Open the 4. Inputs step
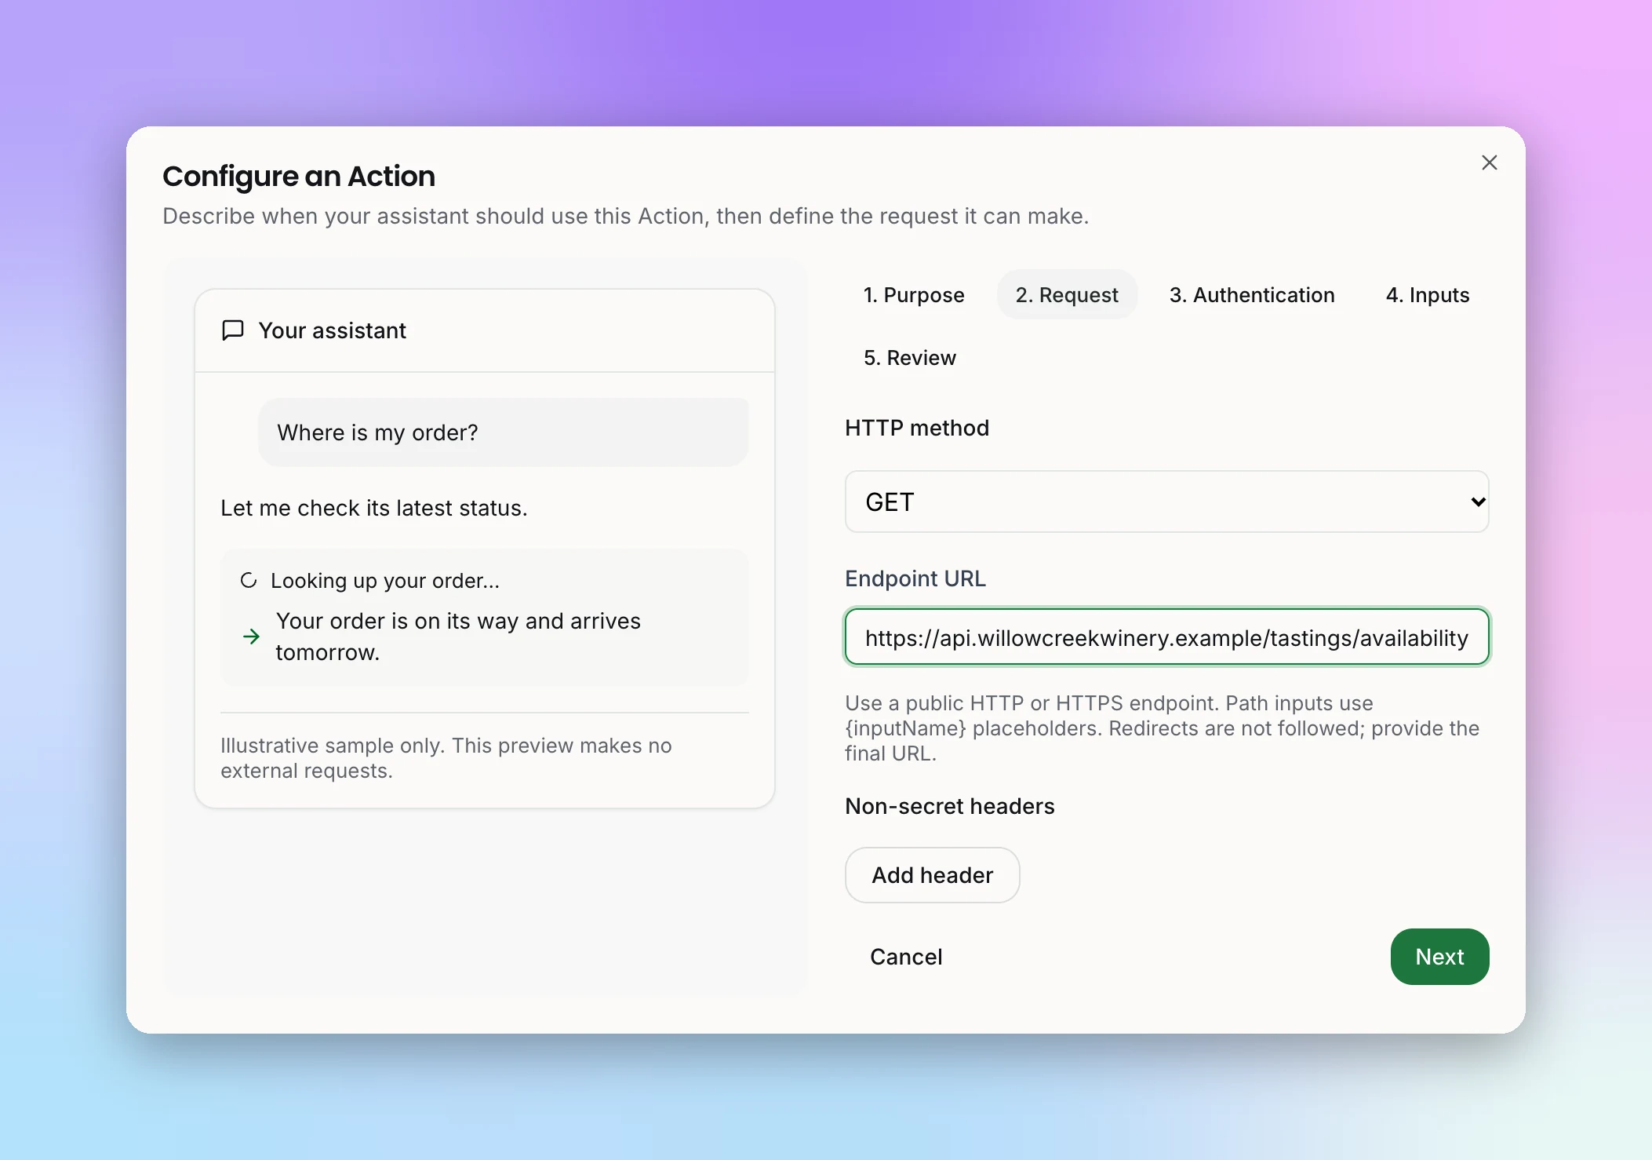1652x1160 pixels. (1428, 294)
